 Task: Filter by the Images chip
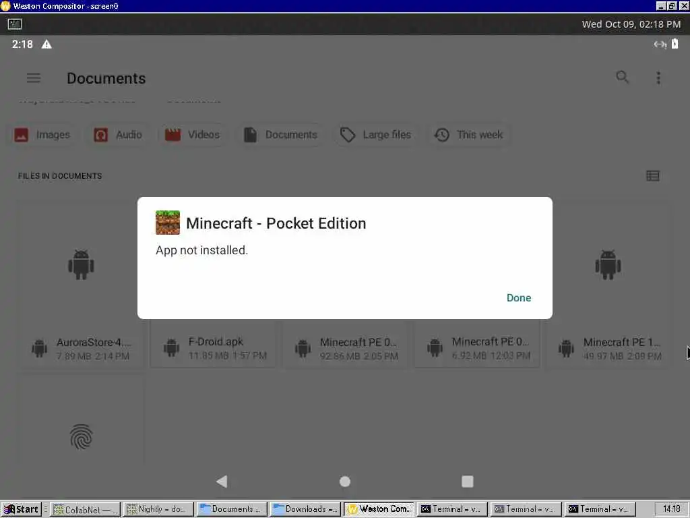click(42, 135)
